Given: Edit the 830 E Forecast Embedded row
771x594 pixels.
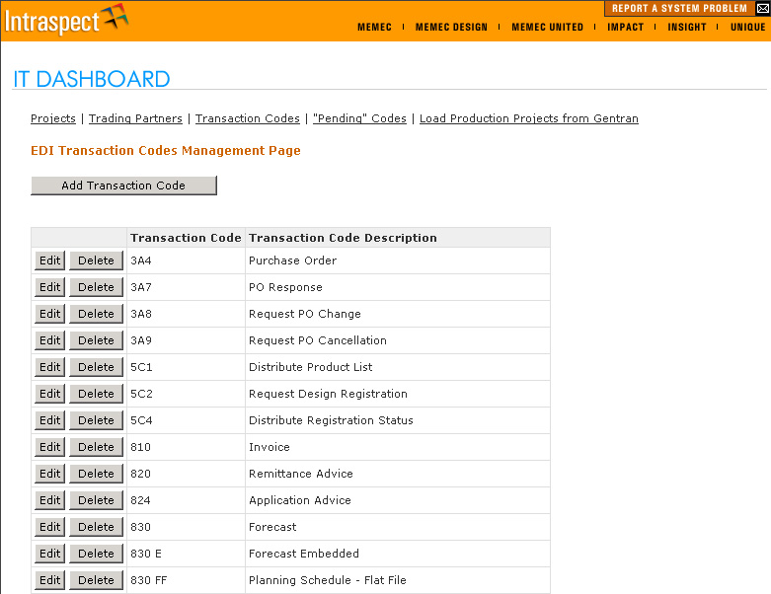Looking at the screenshot, I should pos(49,554).
